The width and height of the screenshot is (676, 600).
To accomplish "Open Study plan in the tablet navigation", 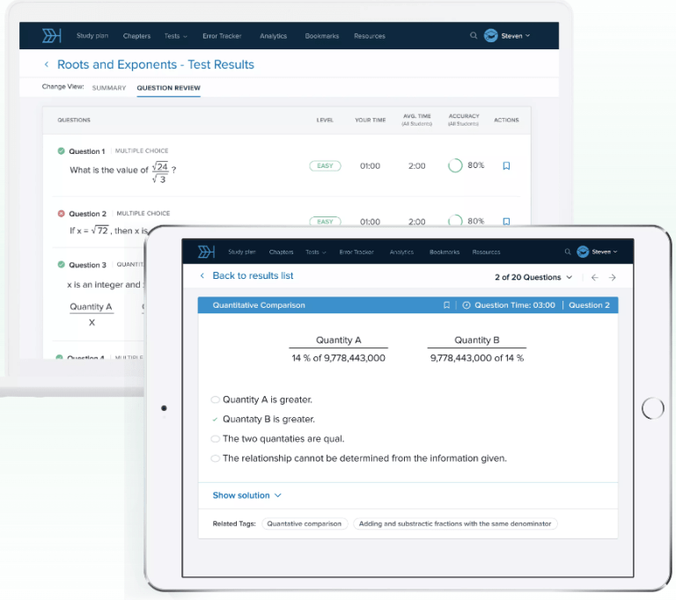I will coord(242,252).
